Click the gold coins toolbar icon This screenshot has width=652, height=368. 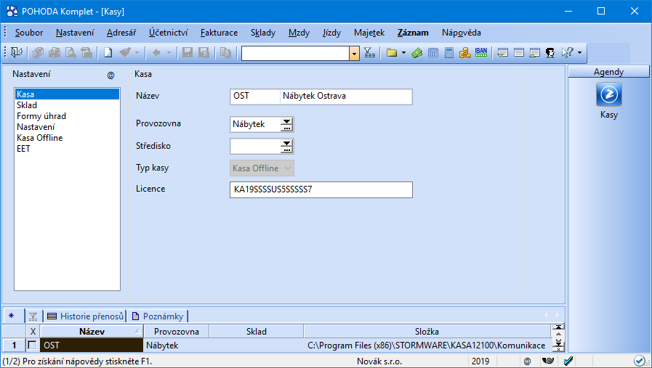point(465,52)
